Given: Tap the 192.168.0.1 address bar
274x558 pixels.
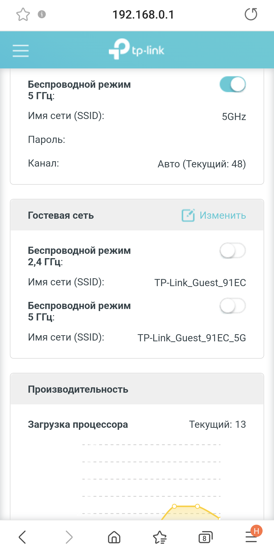Looking at the screenshot, I should point(143,14).
